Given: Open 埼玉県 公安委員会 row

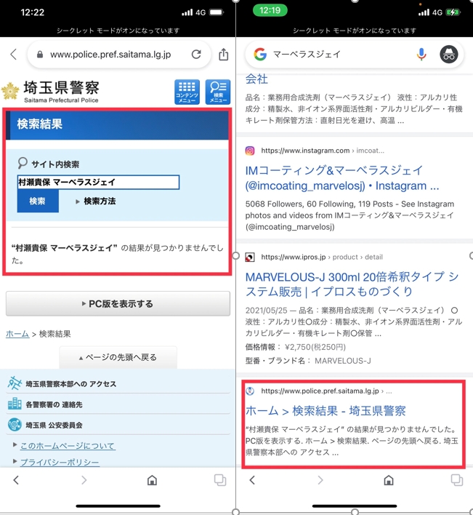Looking at the screenshot, I should coord(118,425).
